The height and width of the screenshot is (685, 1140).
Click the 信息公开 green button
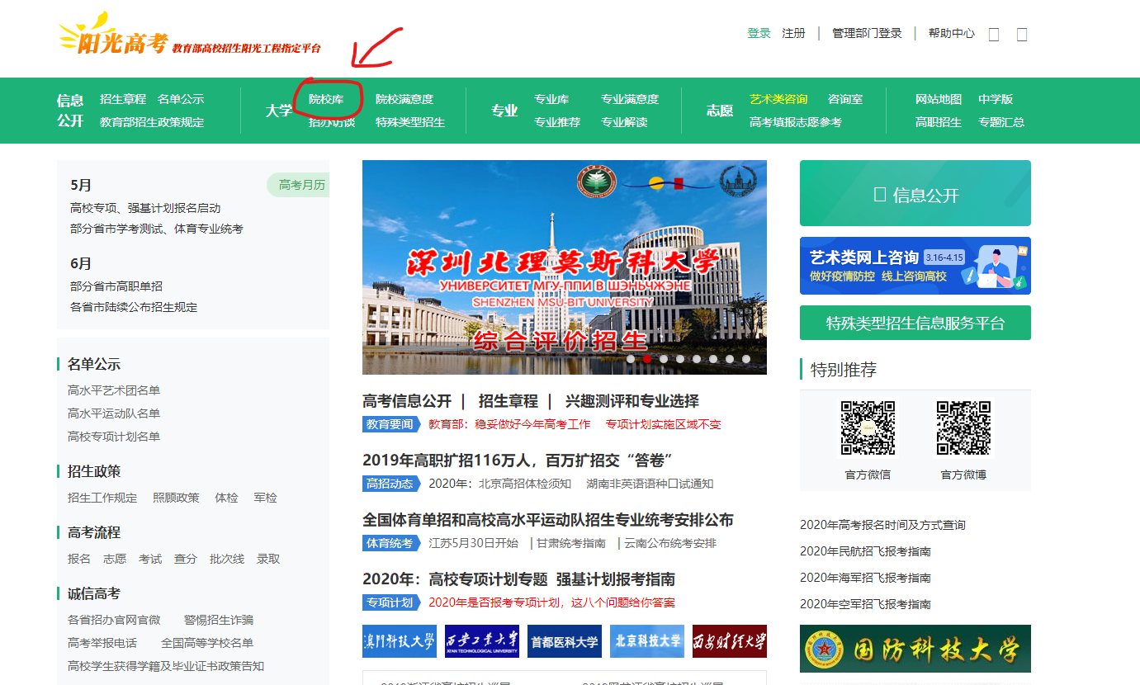click(x=915, y=193)
